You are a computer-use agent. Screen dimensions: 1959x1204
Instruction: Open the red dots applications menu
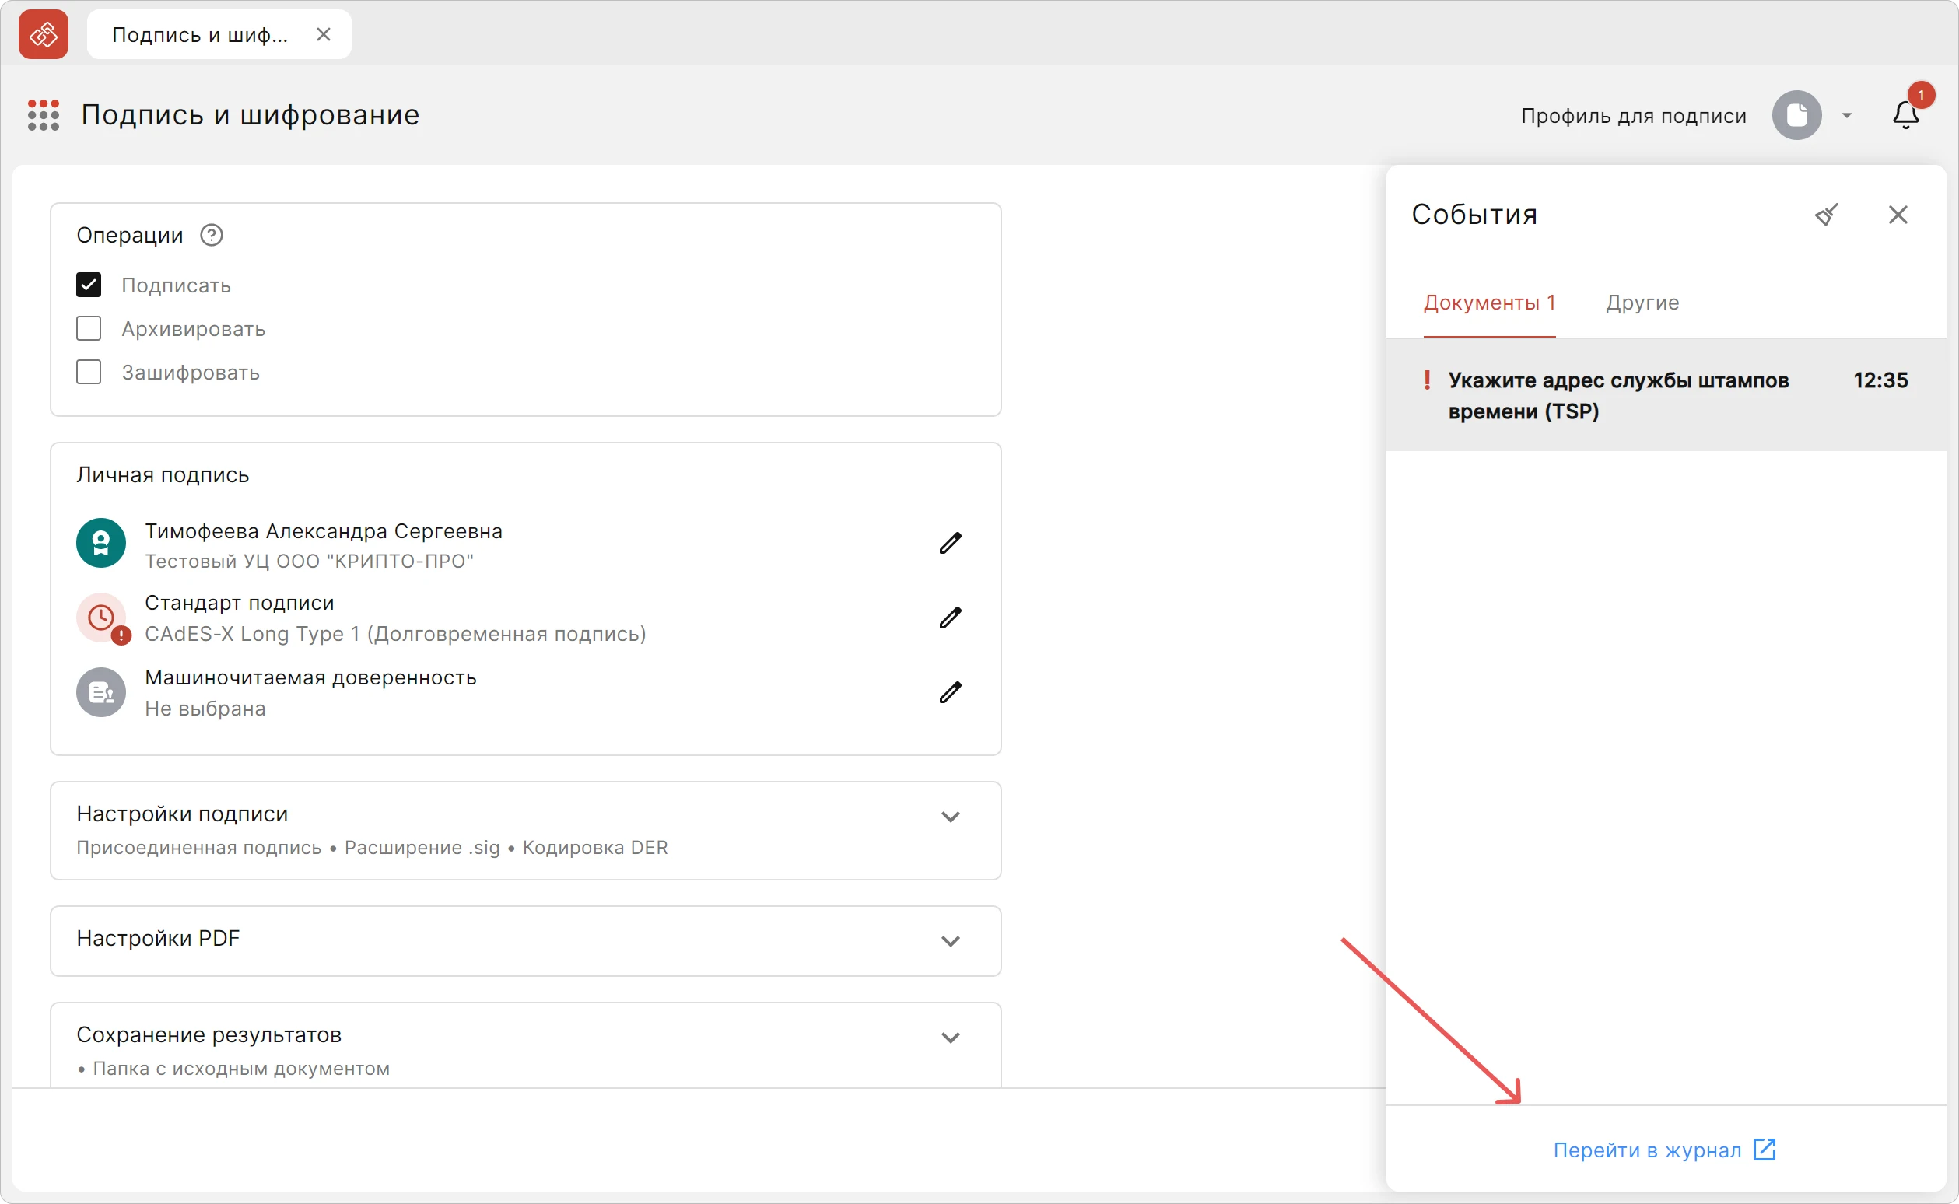(43, 114)
